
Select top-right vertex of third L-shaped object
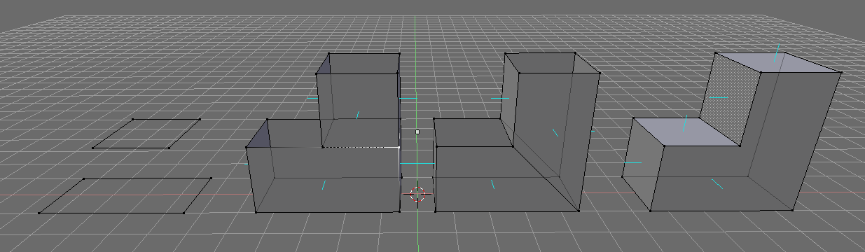click(600, 73)
